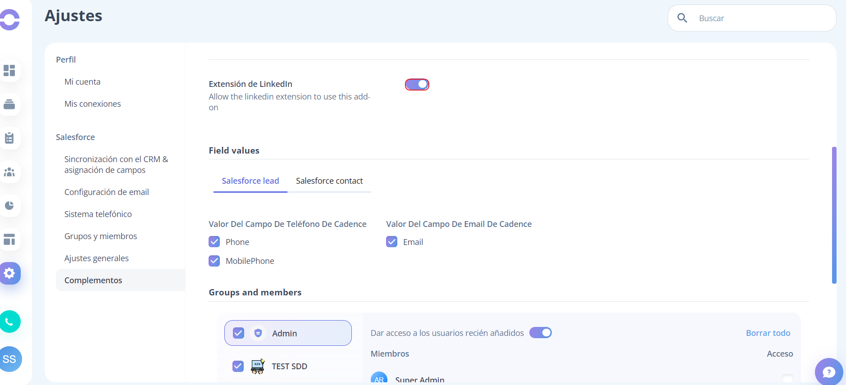Viewport: 846px width, 385px height.
Task: Click the Salesforce section label
Action: point(75,137)
